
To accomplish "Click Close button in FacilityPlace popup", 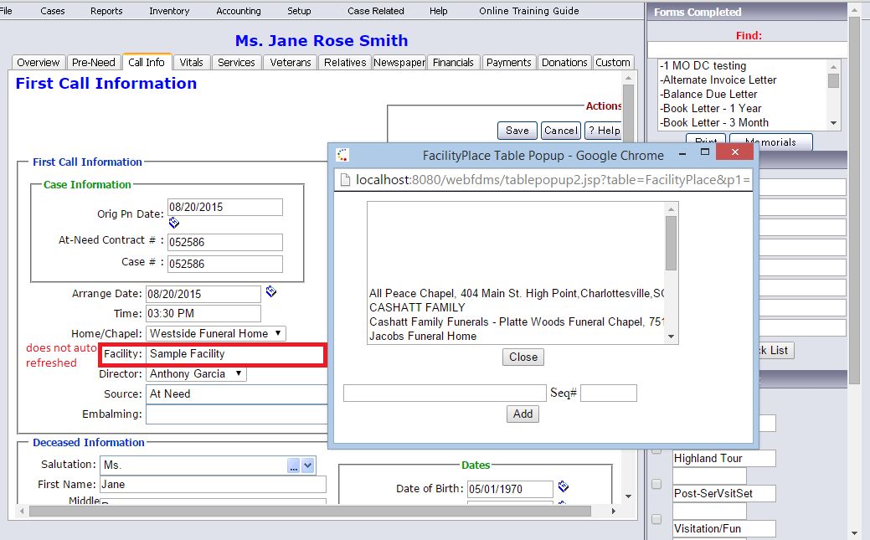I will (x=523, y=357).
